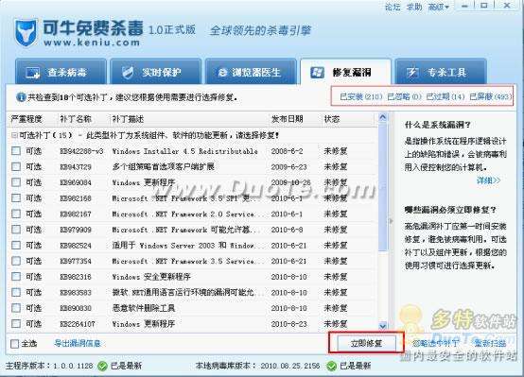Click the text "Windows 安全更新程序"
Screen dimensions: 524x377
(151, 277)
